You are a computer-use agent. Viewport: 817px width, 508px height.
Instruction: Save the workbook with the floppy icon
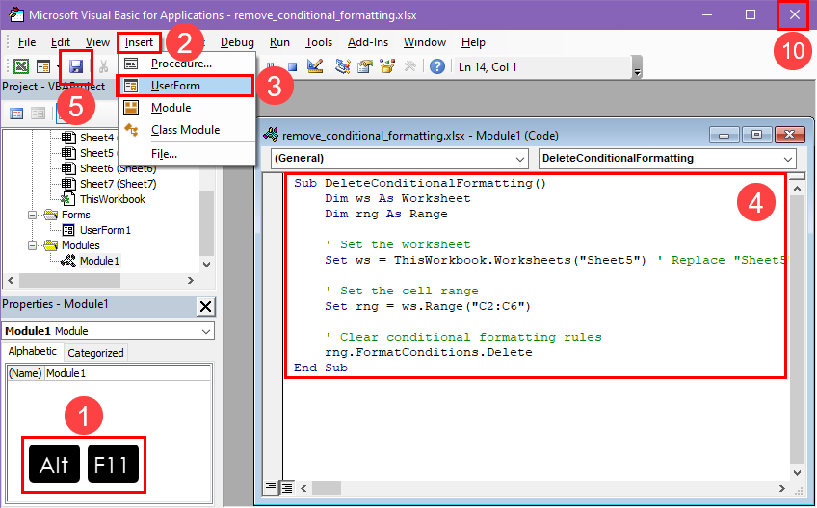click(x=76, y=66)
